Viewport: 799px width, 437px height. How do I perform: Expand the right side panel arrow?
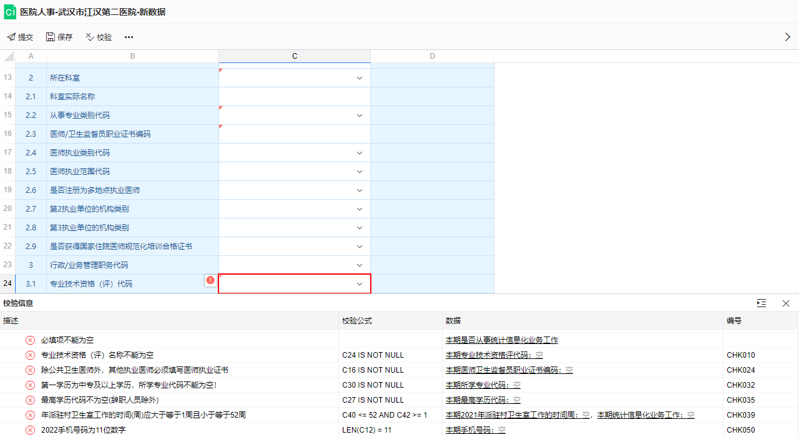coord(787,37)
